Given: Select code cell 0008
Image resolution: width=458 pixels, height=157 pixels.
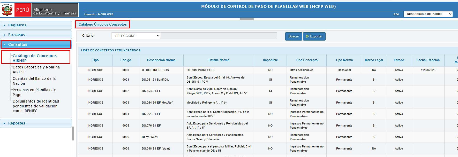Looking at the screenshot, I should coord(126,148).
